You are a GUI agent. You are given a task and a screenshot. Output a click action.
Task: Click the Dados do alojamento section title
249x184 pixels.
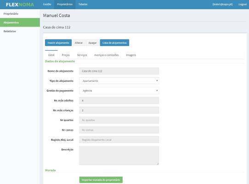[60, 61]
